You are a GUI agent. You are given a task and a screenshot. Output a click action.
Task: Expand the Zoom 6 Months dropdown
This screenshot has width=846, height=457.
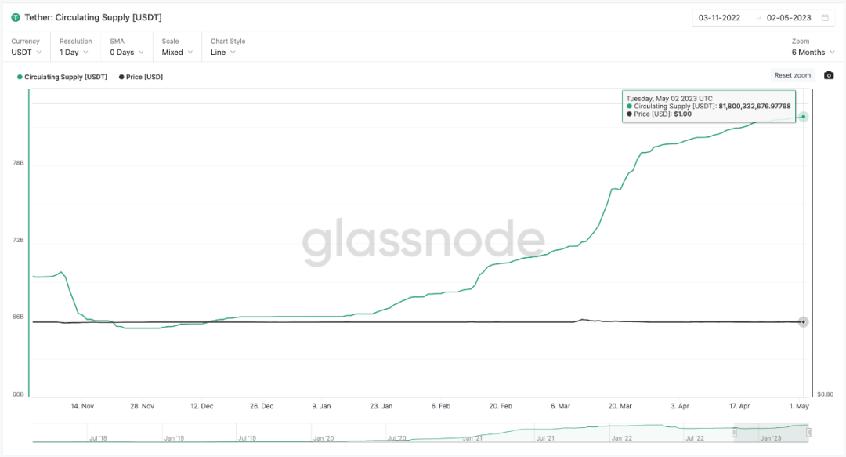(812, 53)
